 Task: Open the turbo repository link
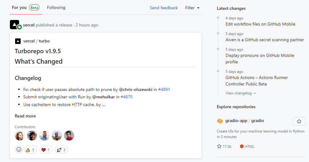44,41
